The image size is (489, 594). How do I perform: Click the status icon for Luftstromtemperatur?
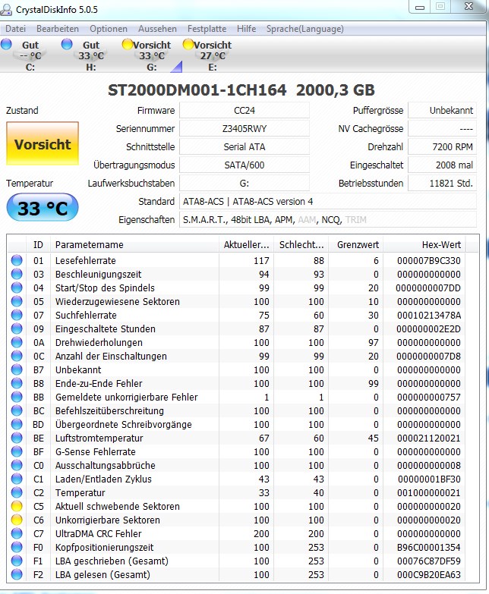(17, 438)
